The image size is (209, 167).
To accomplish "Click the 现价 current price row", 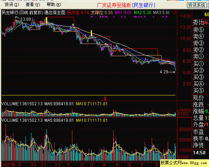I will [x=201, y=98].
